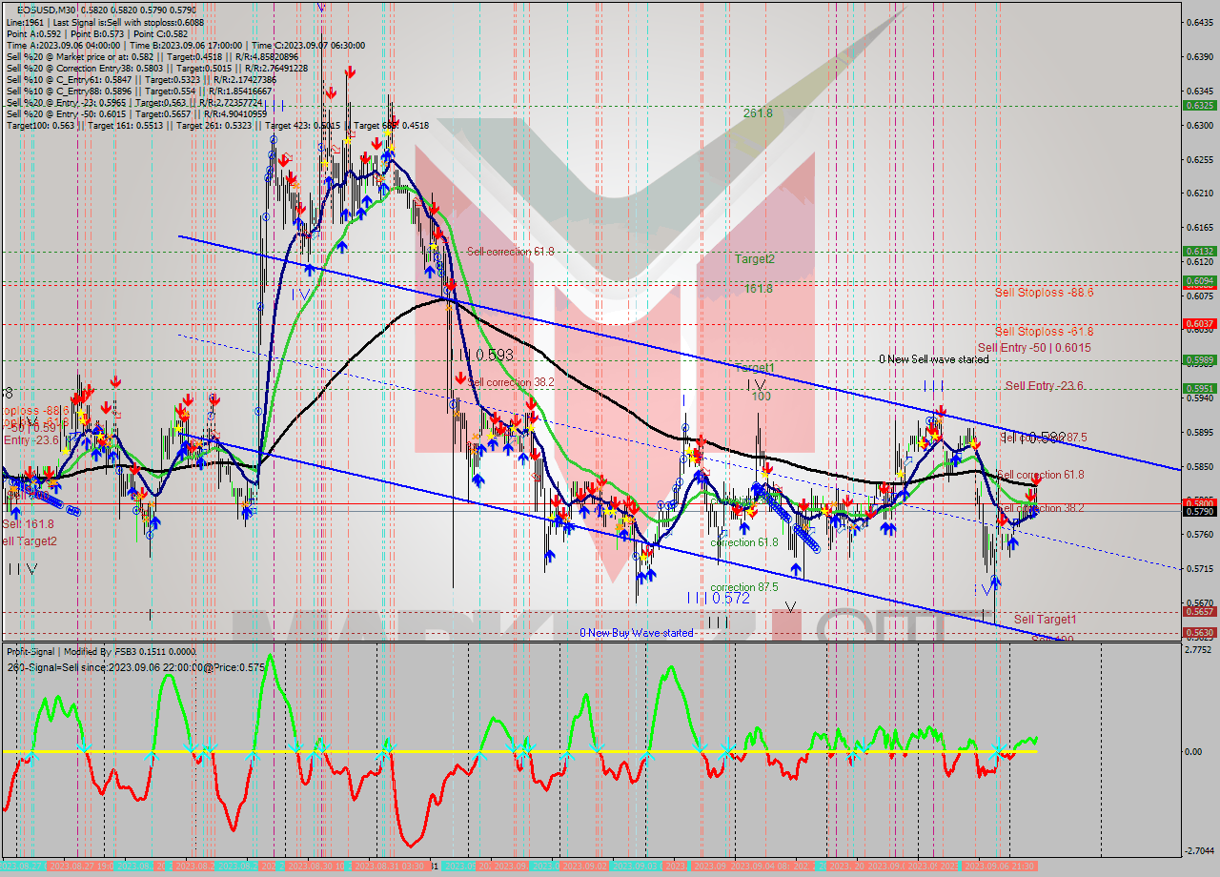Click the 2.7752 indicator scale value
The width and height of the screenshot is (1220, 877).
(1198, 649)
